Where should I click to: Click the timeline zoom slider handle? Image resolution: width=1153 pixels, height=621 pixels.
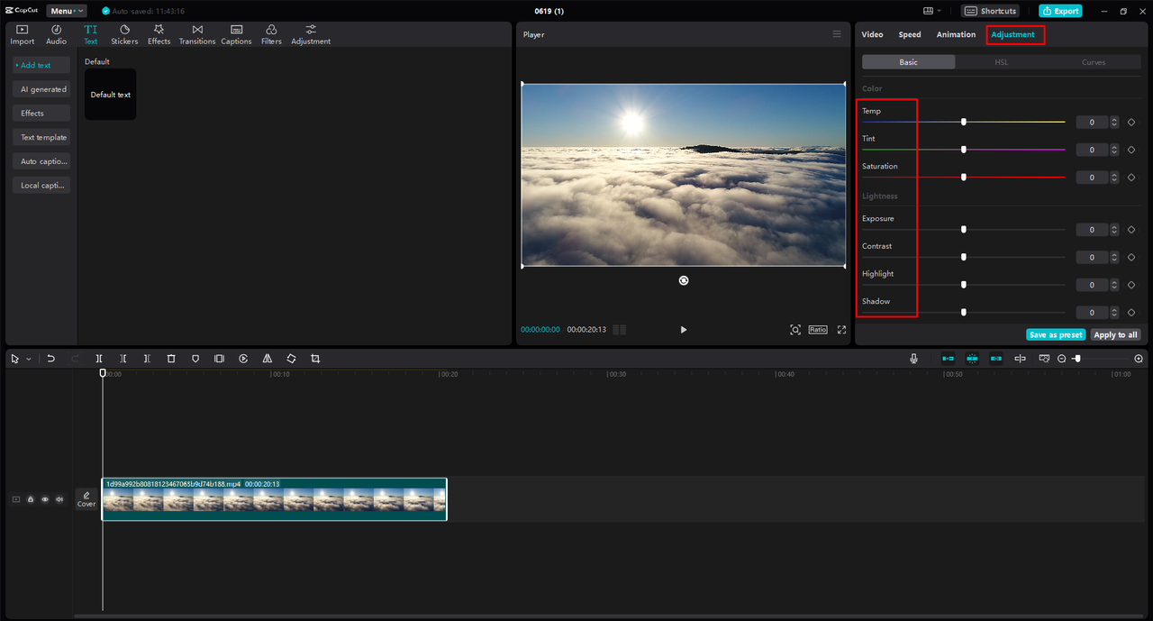click(1077, 359)
